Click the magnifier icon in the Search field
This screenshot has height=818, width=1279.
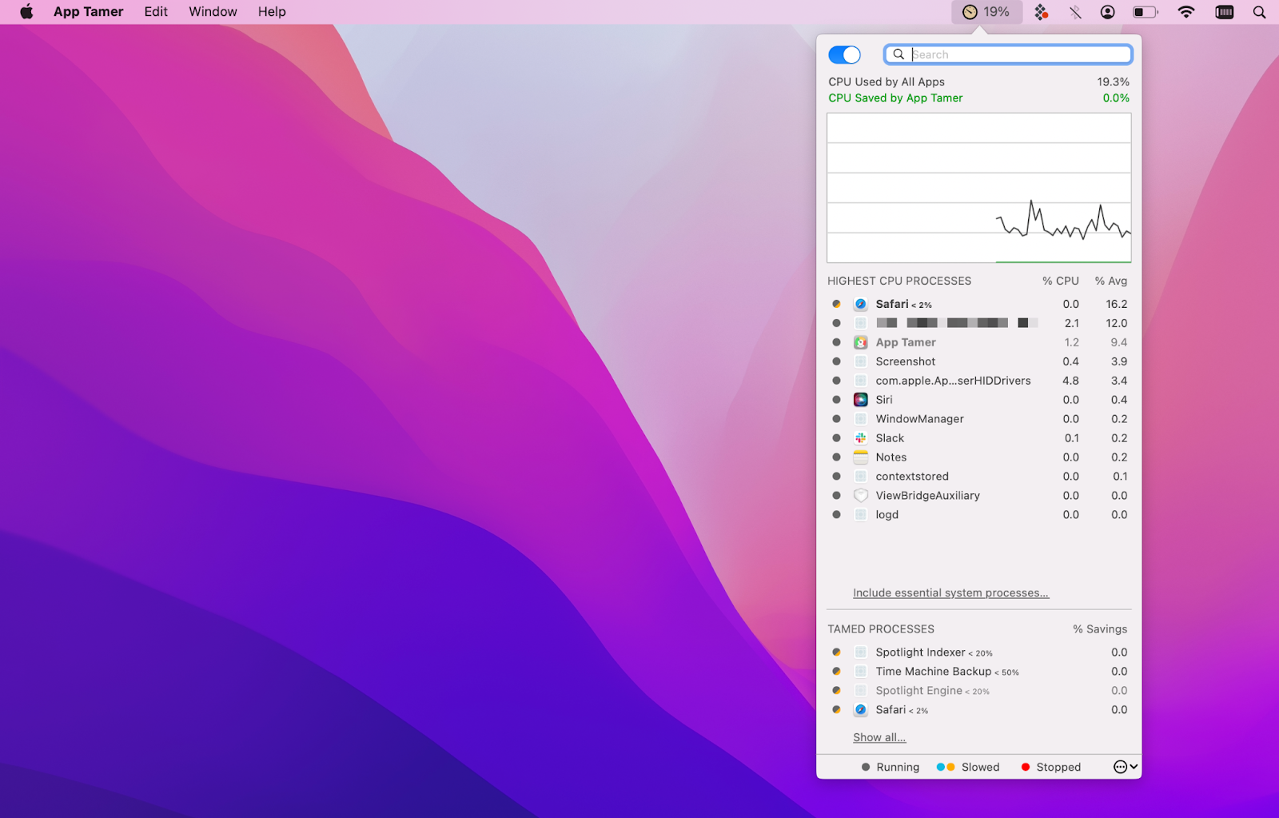tap(898, 54)
